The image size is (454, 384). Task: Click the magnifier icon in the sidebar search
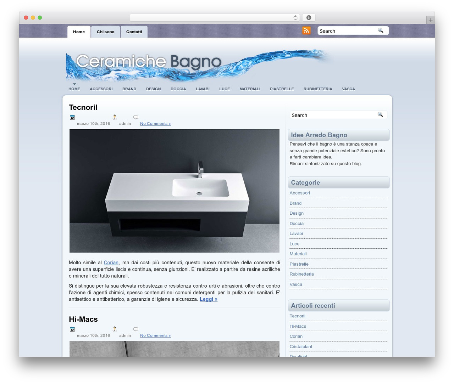click(x=380, y=115)
